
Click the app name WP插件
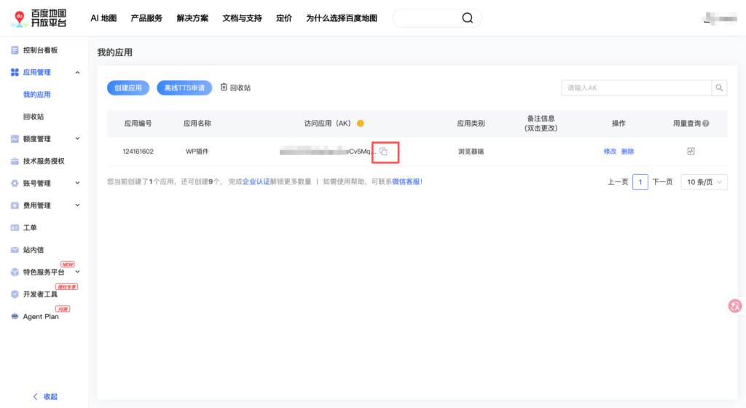point(197,152)
